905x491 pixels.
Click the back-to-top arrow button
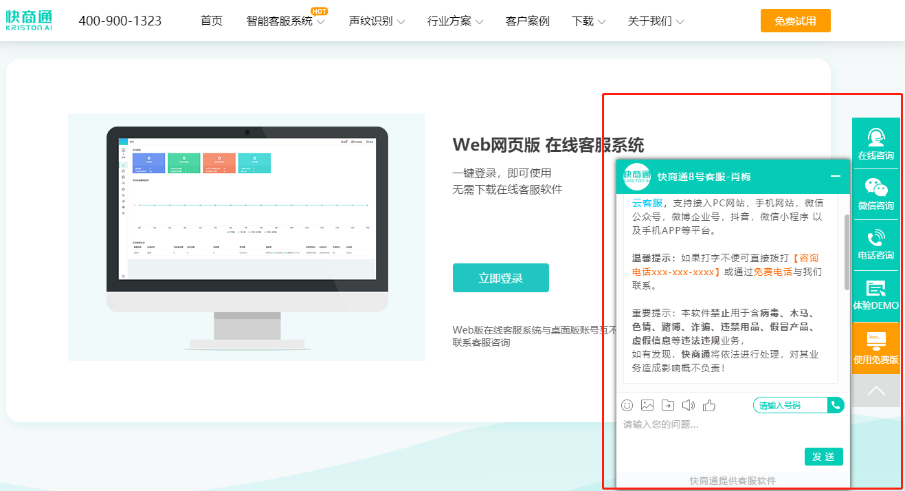tap(875, 391)
